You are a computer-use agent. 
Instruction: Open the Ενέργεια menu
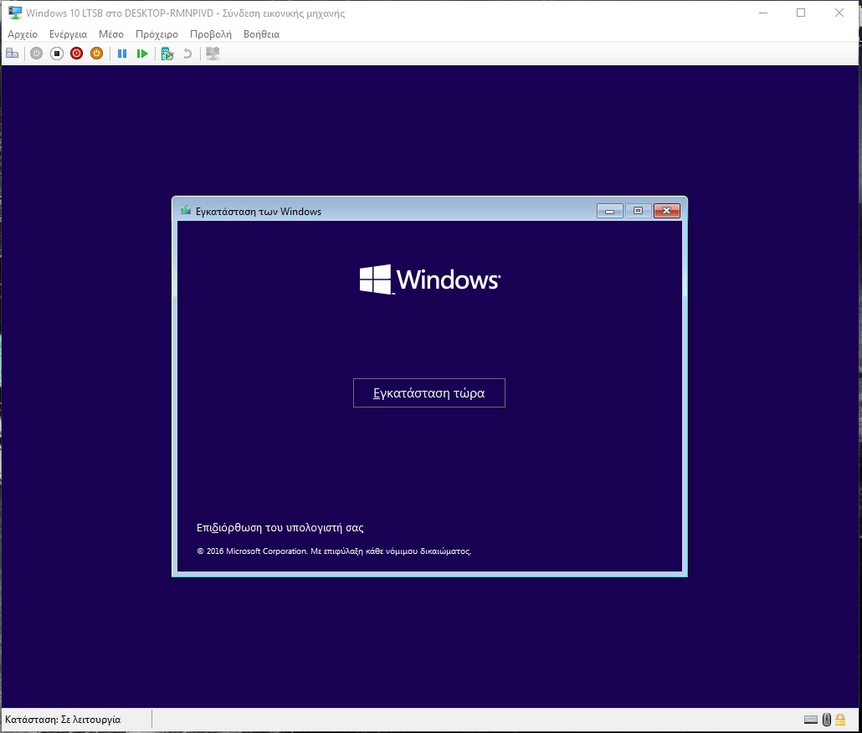[x=68, y=34]
